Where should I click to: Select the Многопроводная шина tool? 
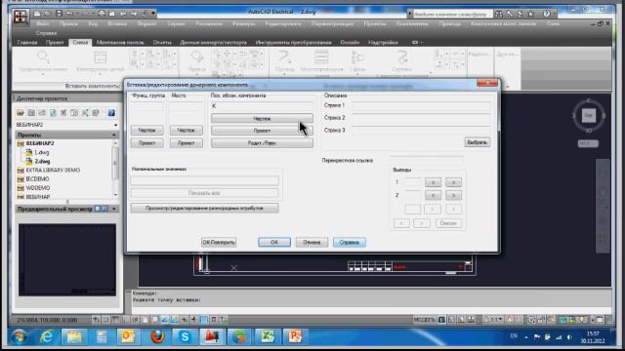(321, 58)
